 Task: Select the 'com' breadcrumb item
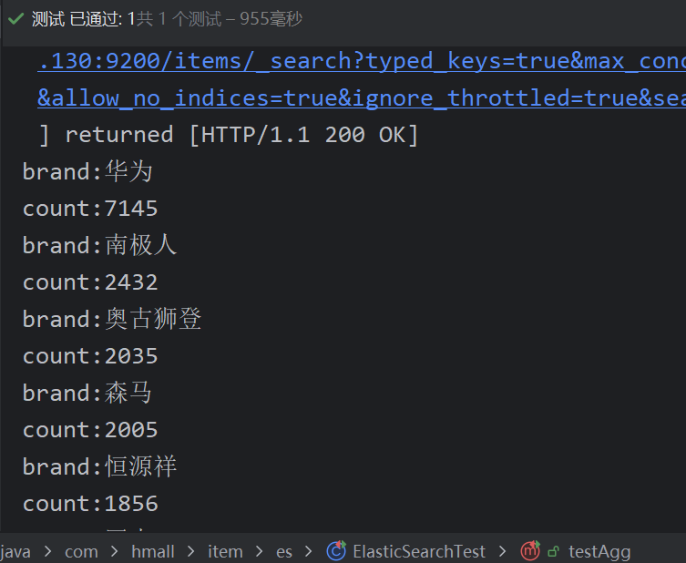pyautogui.click(x=81, y=551)
